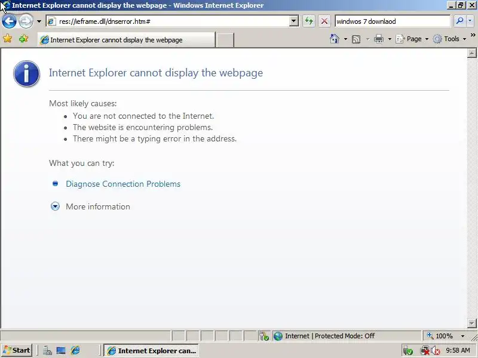Print the page with the printer icon

(379, 39)
